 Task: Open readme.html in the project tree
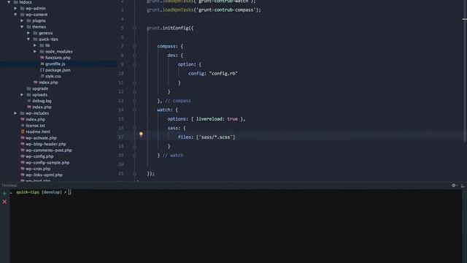click(x=38, y=131)
